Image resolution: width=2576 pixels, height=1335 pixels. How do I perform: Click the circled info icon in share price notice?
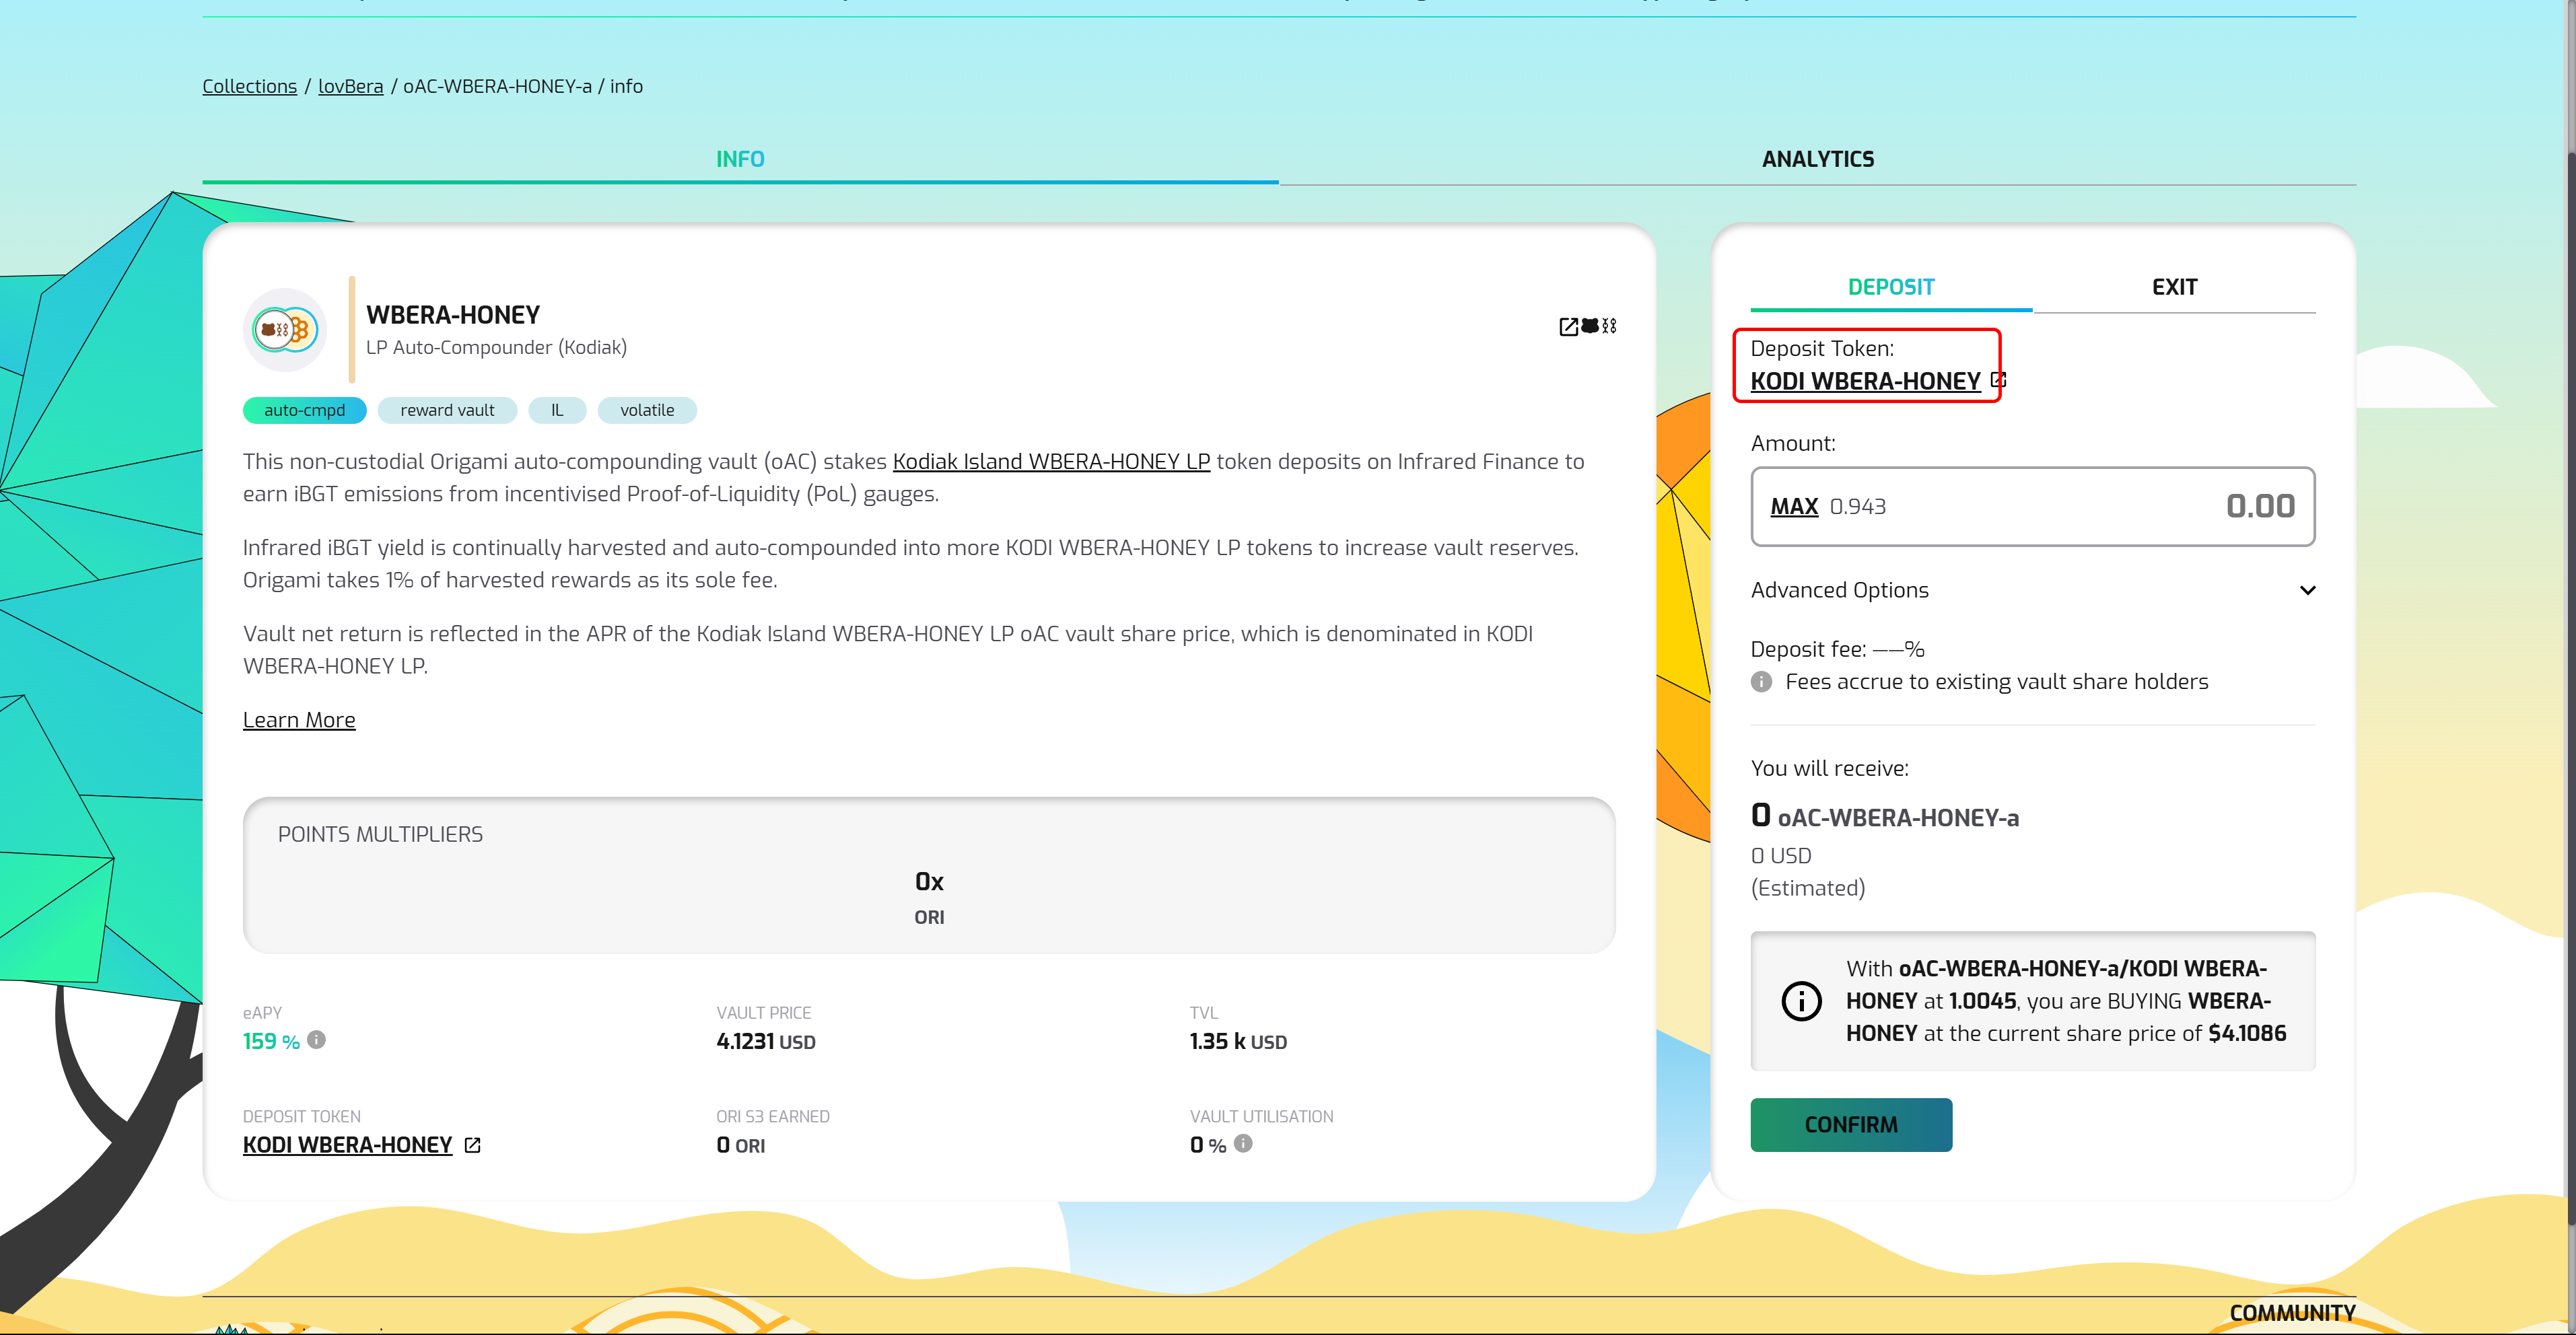pyautogui.click(x=1801, y=1001)
